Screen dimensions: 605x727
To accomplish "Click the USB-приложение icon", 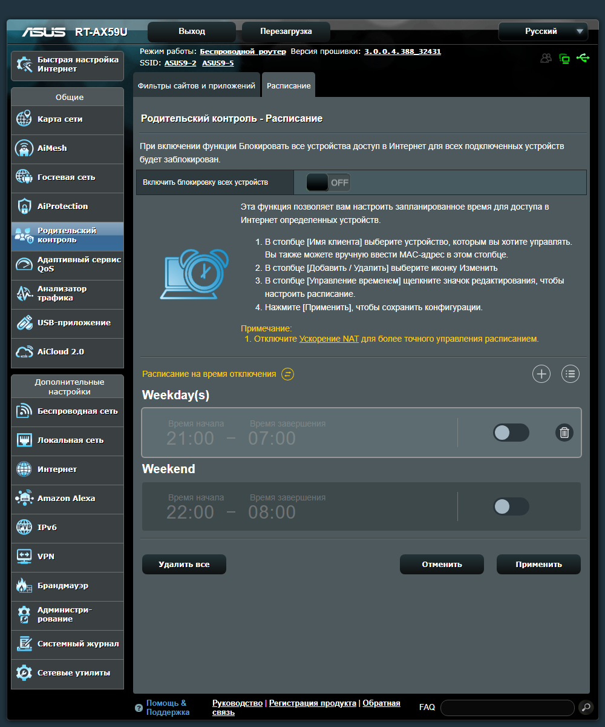I will click(x=24, y=322).
